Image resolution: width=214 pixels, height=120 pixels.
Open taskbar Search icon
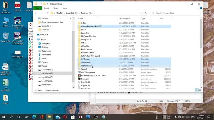tap(11, 117)
